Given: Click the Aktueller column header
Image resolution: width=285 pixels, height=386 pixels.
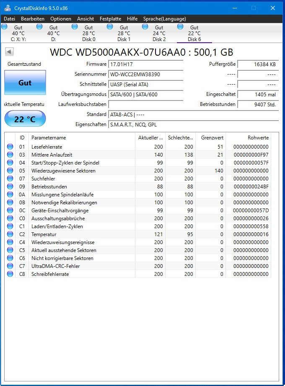Looking at the screenshot, I should (x=150, y=138).
